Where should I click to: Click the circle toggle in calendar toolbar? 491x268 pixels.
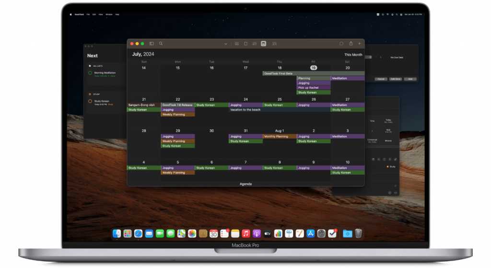pyautogui.click(x=341, y=44)
